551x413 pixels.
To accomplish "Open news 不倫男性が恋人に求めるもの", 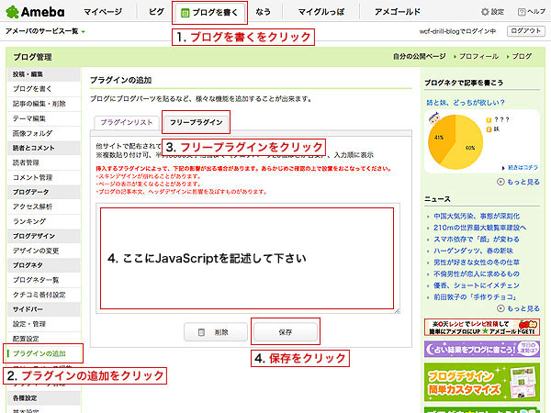I will click(476, 273).
